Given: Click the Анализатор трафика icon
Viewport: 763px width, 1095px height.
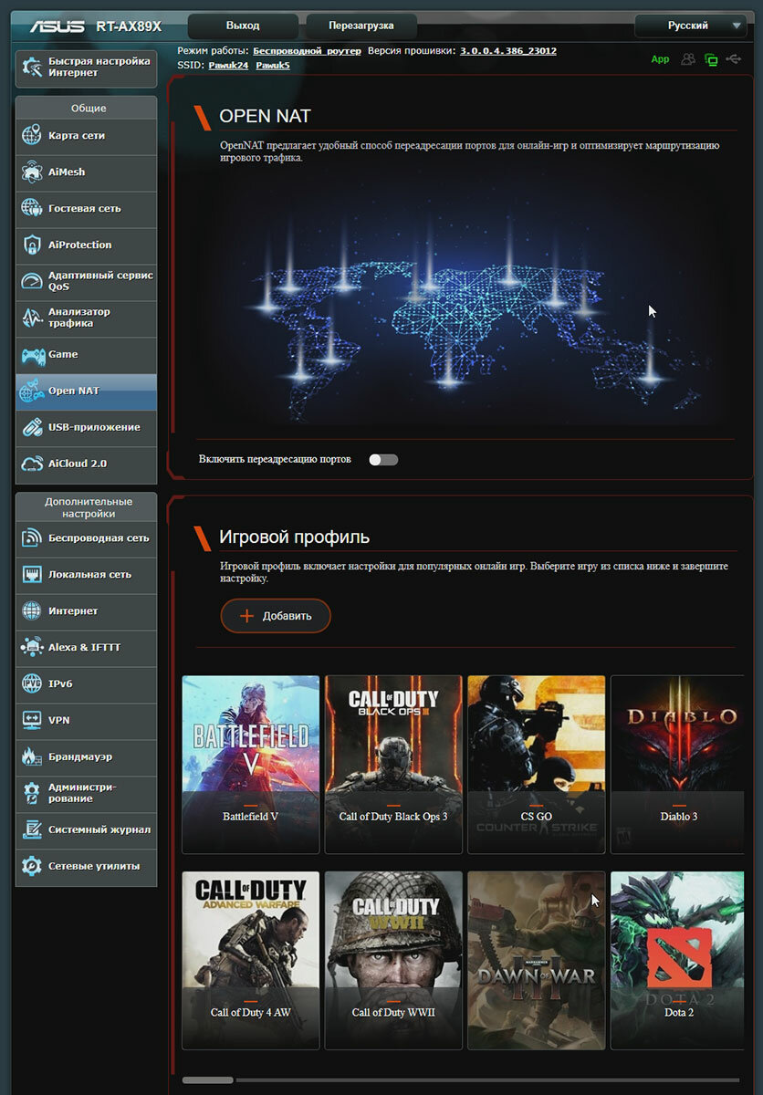Looking at the screenshot, I should [32, 318].
